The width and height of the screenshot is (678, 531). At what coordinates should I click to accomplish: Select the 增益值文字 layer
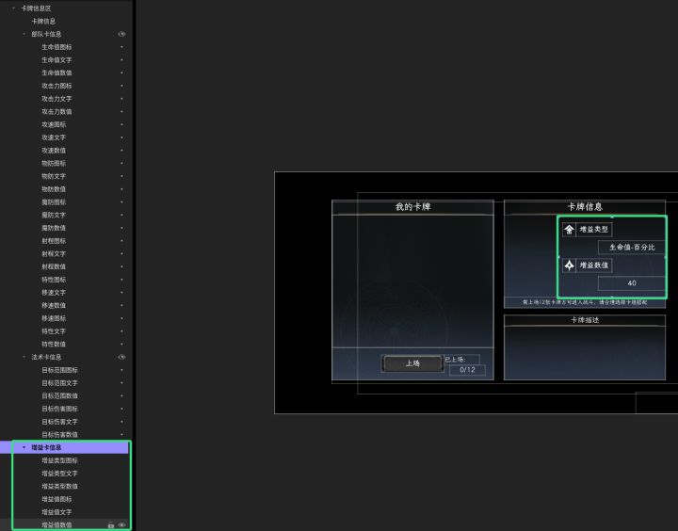[56, 512]
